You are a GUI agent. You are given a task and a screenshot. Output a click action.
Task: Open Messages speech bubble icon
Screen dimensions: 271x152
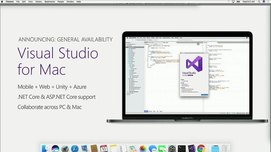[x=152, y=149]
